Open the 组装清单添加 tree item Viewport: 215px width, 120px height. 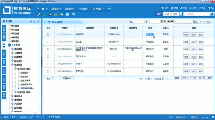click(26, 84)
